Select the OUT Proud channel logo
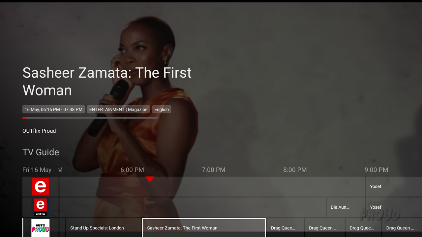The width and height of the screenshot is (422, 237). point(40,228)
